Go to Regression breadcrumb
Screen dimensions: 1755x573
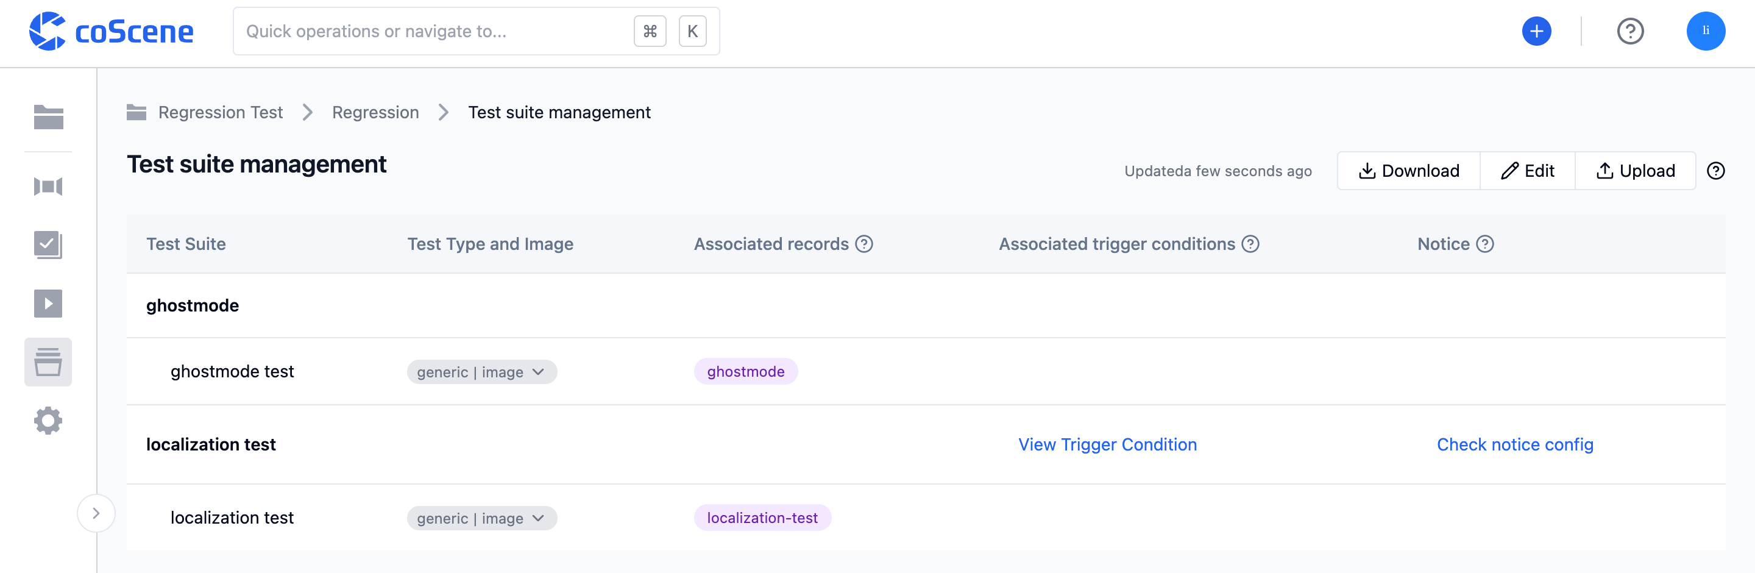coord(375,112)
